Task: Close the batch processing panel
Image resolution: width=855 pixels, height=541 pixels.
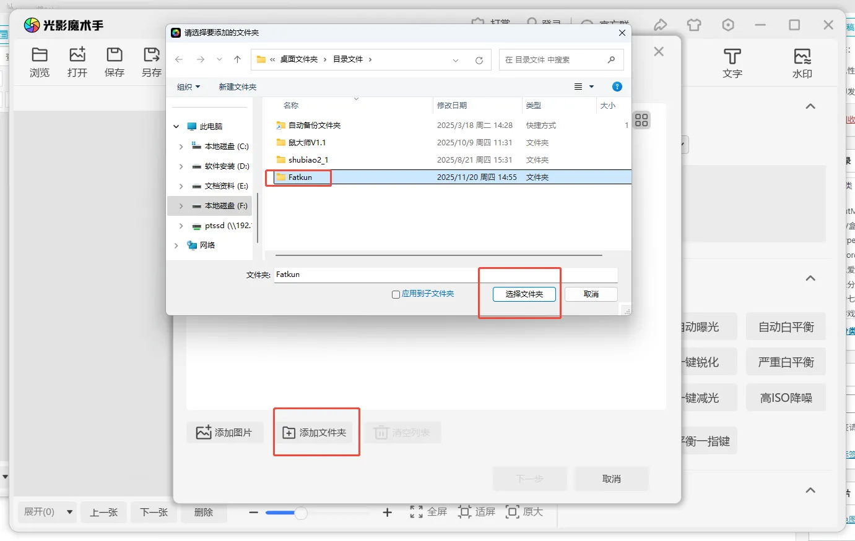Action: [659, 51]
